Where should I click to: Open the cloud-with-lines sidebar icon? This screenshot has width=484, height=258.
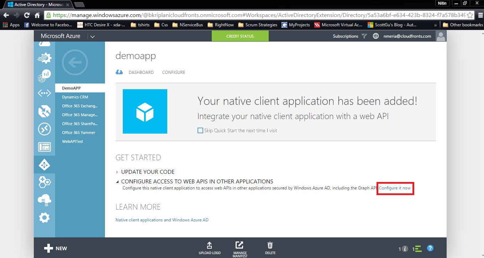tap(44, 200)
